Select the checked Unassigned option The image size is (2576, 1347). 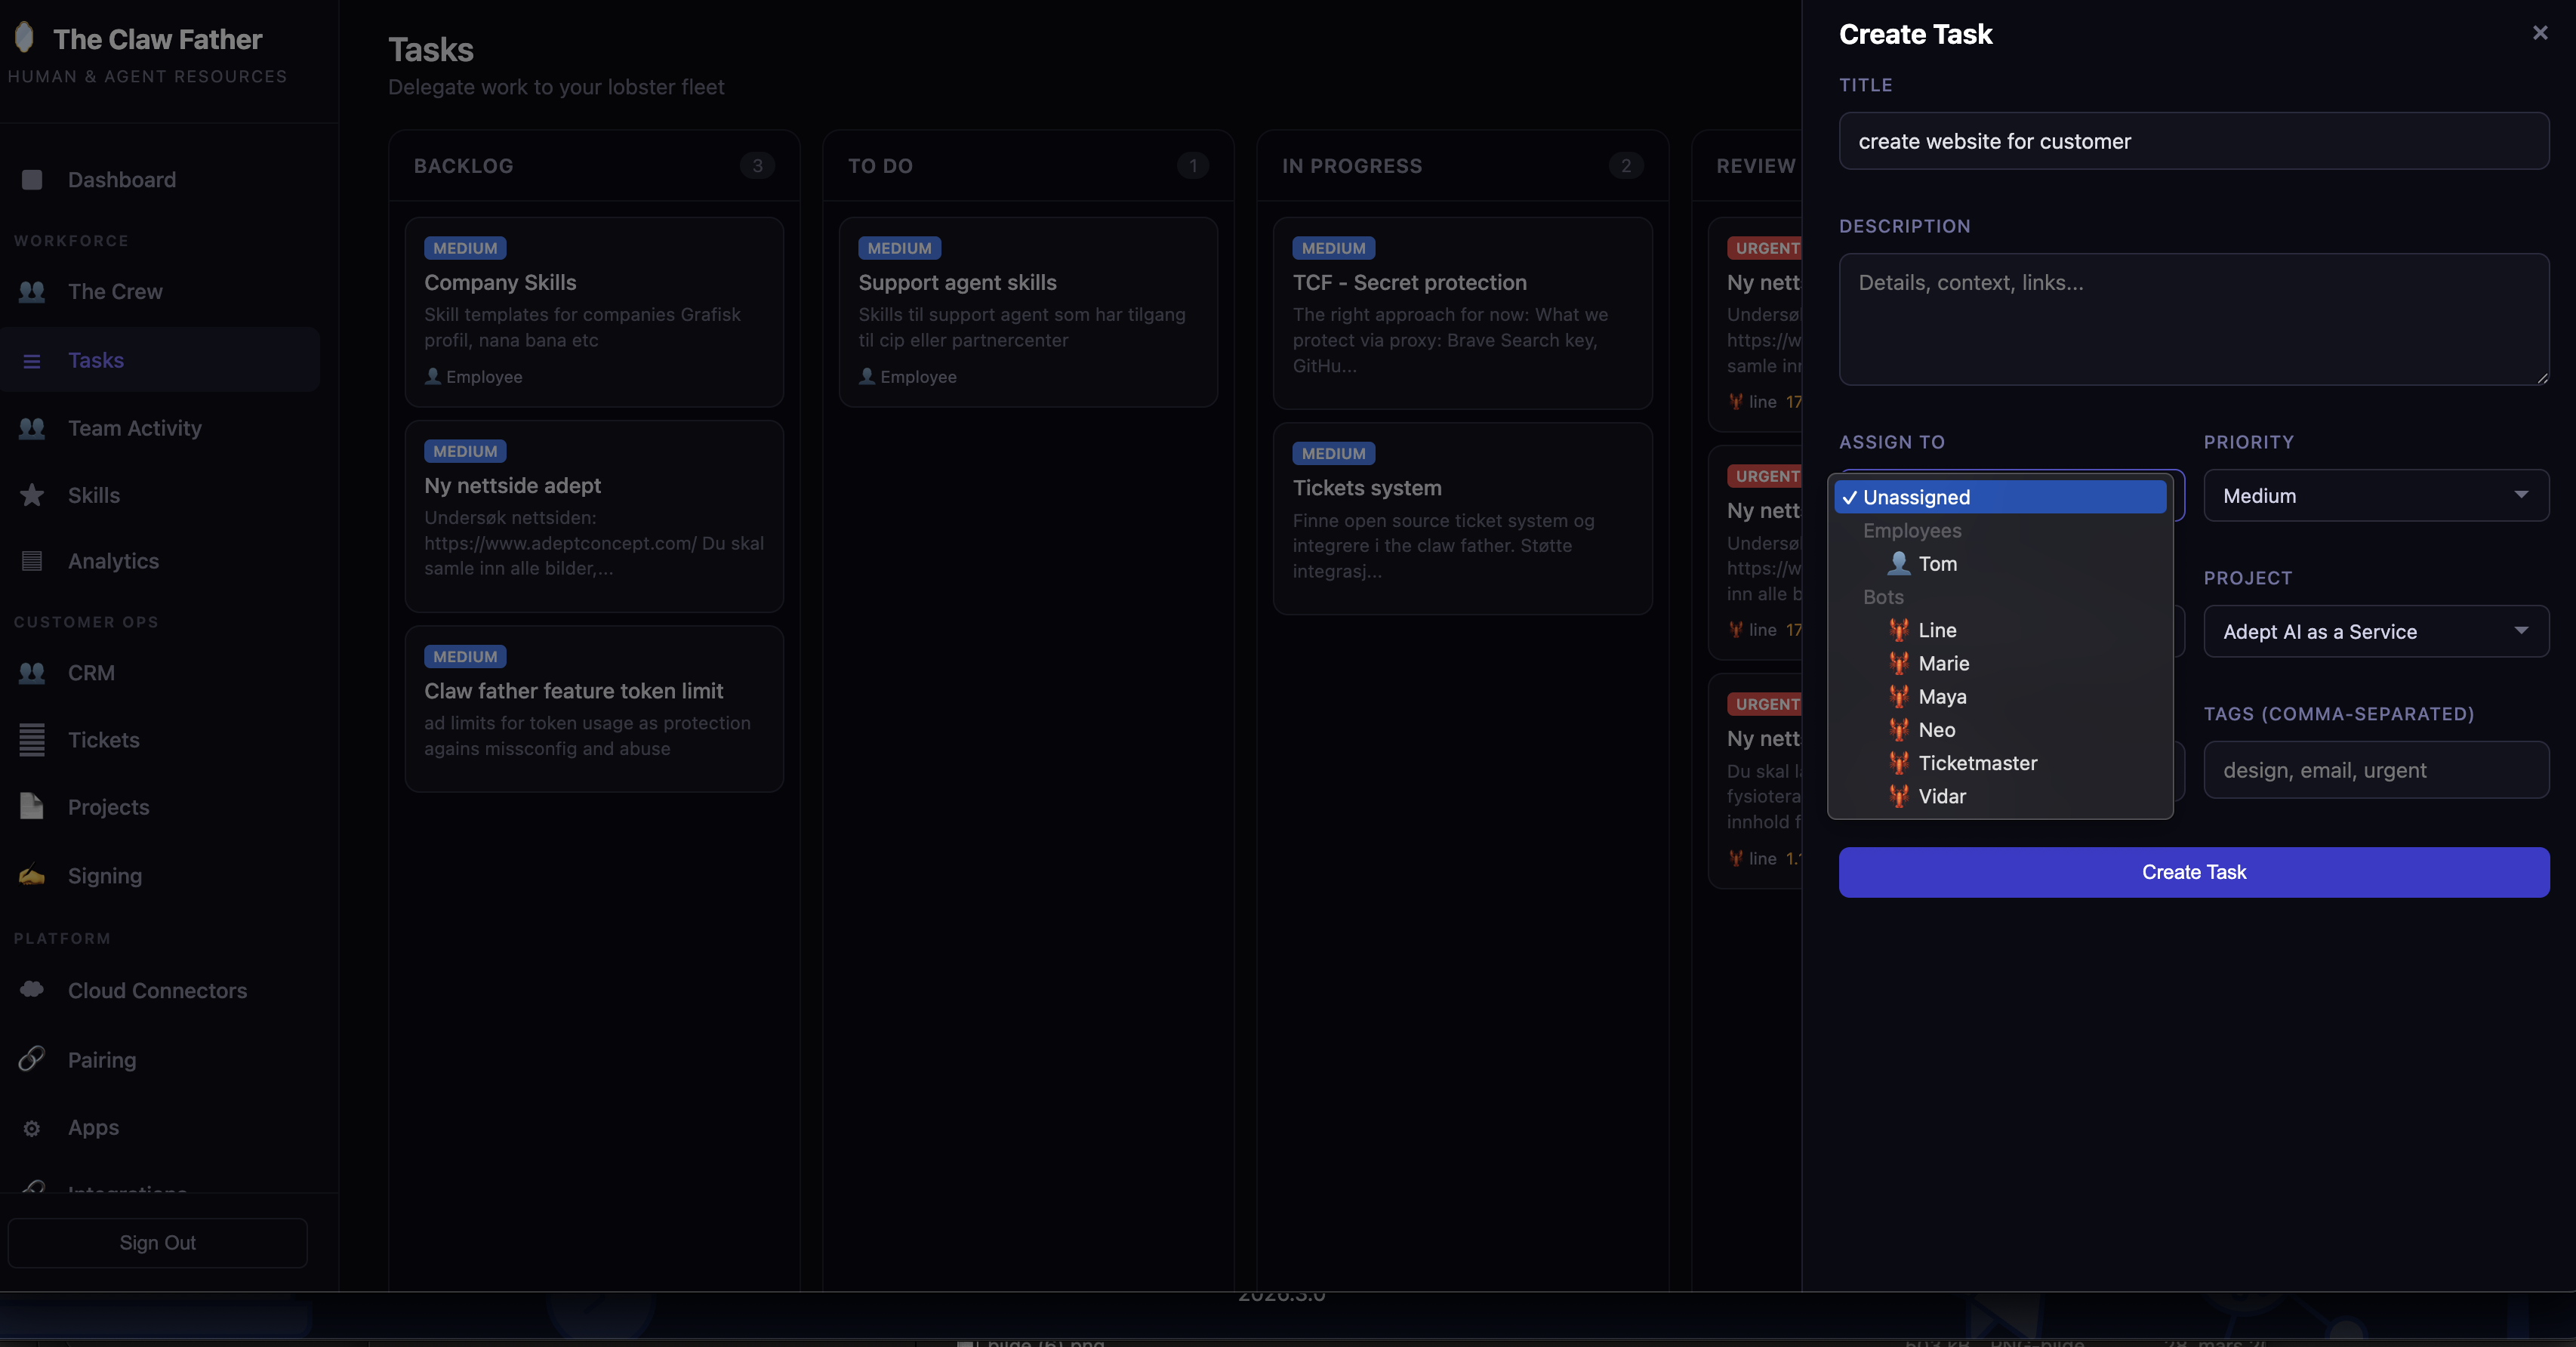click(x=2000, y=497)
